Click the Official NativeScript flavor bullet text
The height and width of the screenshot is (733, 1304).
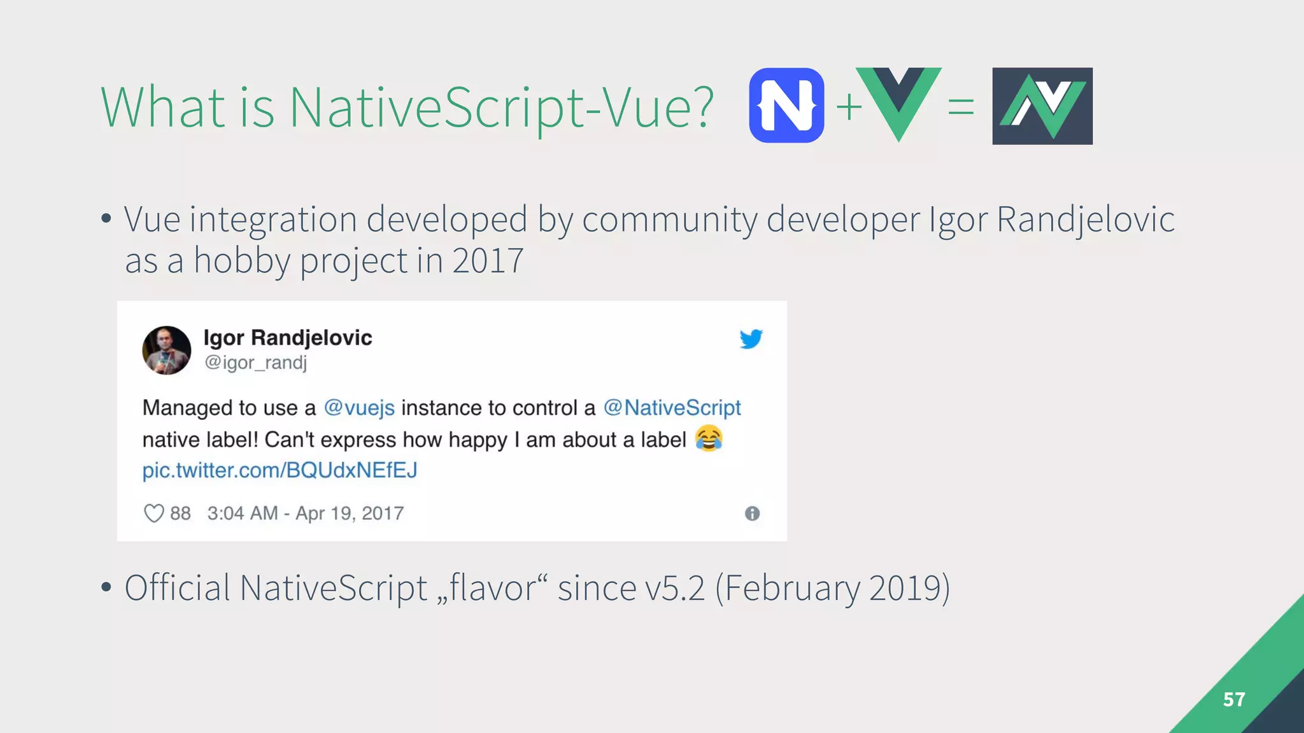pyautogui.click(x=537, y=587)
